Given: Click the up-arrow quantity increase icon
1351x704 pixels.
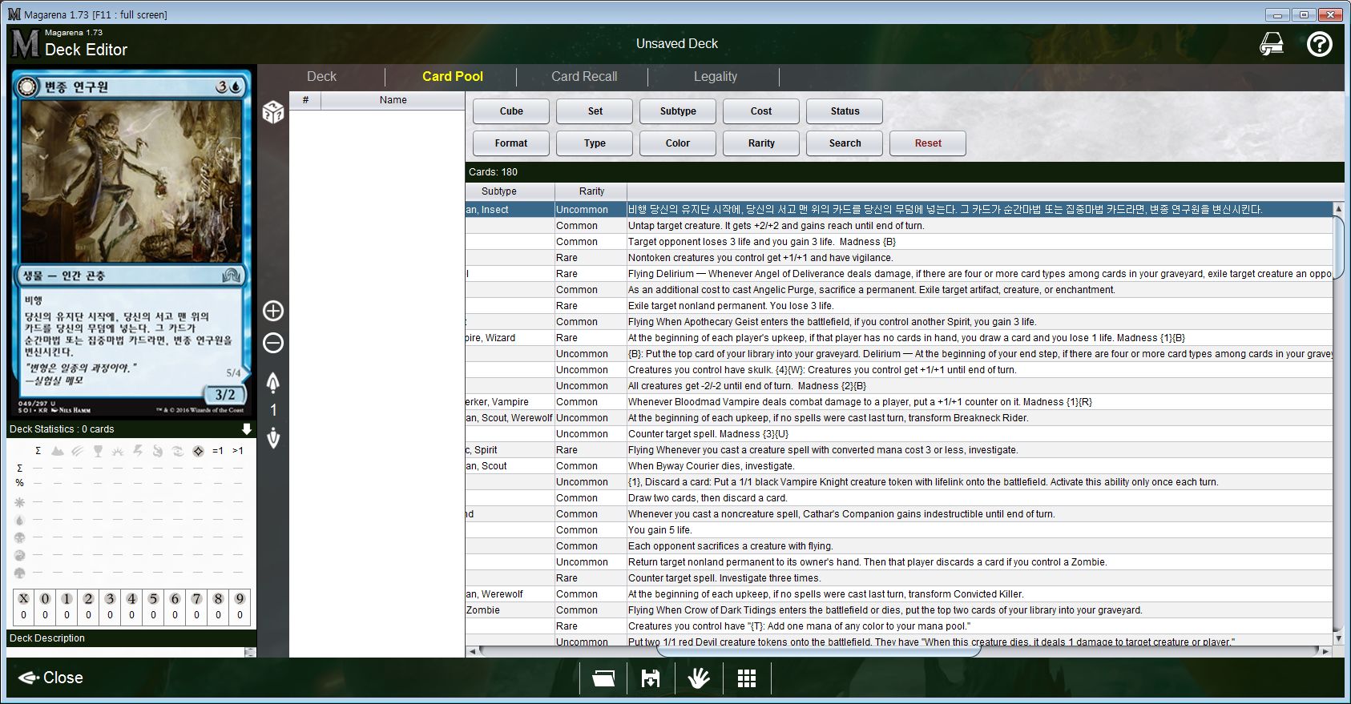Looking at the screenshot, I should (273, 383).
